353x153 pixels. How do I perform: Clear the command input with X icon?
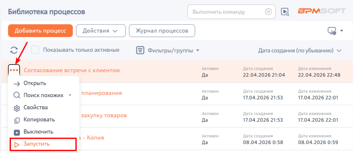268,12
